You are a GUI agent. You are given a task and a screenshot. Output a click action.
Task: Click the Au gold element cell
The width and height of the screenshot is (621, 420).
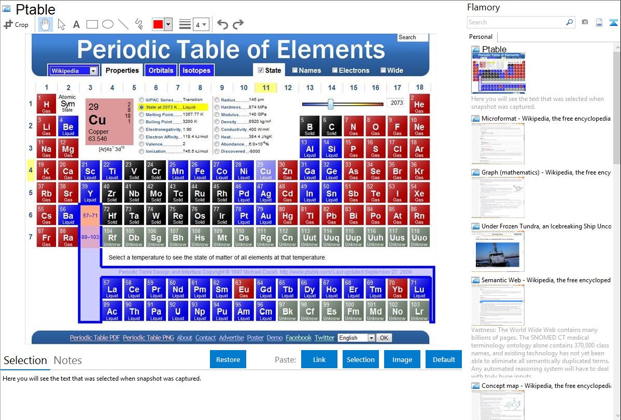[265, 215]
